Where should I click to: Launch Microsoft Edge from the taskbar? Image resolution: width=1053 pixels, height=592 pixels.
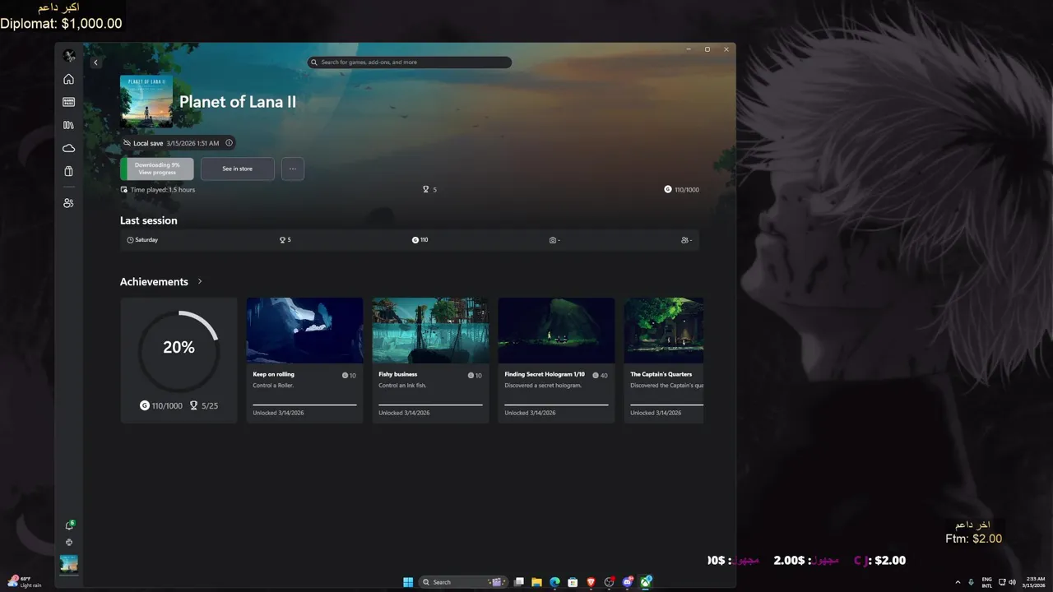[x=554, y=582]
